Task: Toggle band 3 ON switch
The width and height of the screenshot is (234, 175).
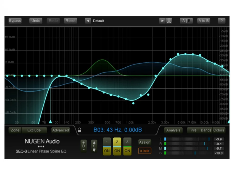Action: (127, 151)
